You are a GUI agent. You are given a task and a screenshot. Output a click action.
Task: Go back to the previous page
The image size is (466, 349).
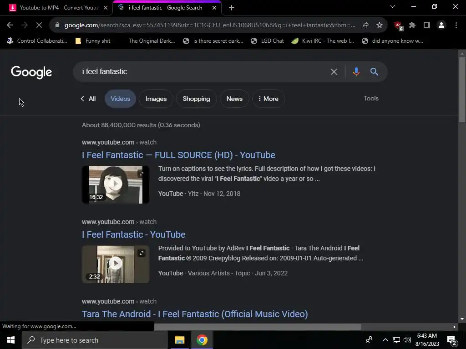10,25
